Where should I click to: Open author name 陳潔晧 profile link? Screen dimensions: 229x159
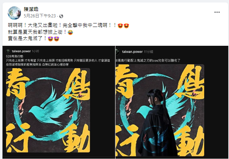pos(31,9)
